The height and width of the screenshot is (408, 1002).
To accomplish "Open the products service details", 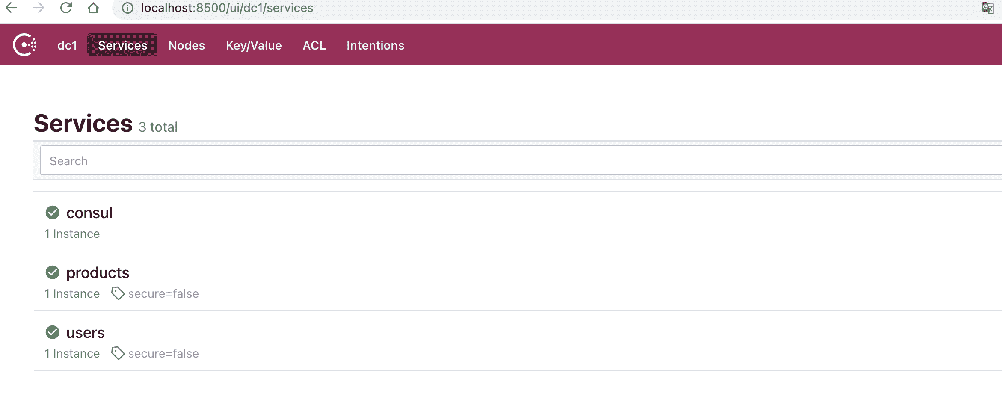I will [x=98, y=273].
